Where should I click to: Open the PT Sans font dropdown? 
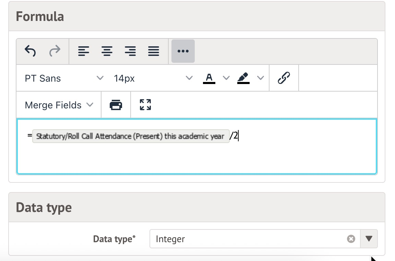click(x=64, y=78)
